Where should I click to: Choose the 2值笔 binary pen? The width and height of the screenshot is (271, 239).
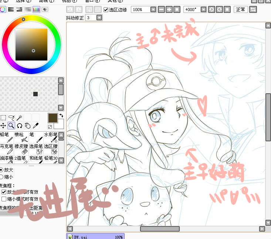[21, 159]
